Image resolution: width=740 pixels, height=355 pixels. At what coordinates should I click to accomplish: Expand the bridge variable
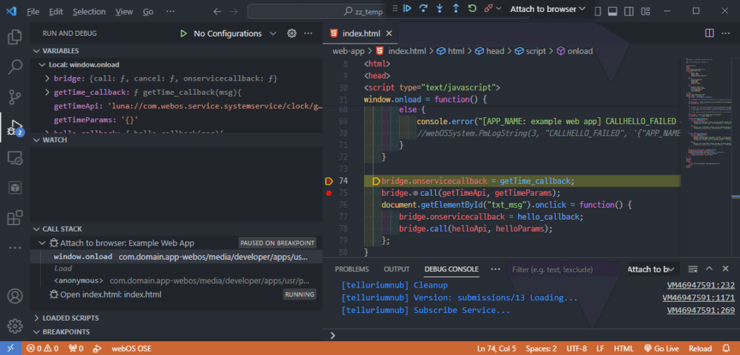point(47,79)
